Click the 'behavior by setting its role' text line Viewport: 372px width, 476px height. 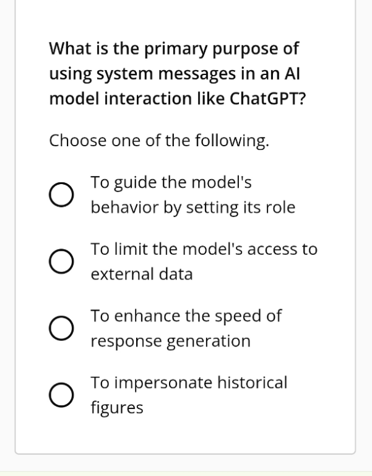tap(193, 208)
